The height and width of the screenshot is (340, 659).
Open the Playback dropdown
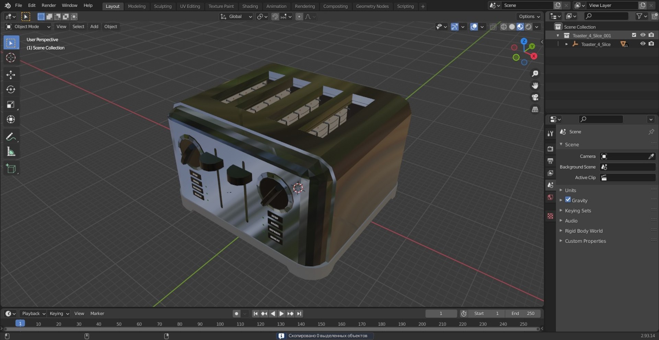click(33, 314)
